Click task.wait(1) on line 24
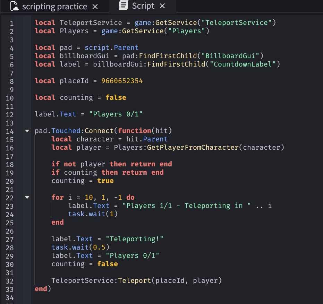The width and height of the screenshot is (323, 304). [93, 214]
